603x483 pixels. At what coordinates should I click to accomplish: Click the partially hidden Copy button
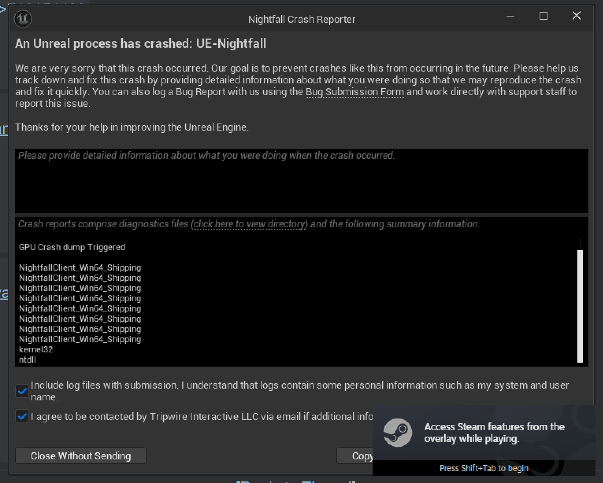click(x=355, y=455)
